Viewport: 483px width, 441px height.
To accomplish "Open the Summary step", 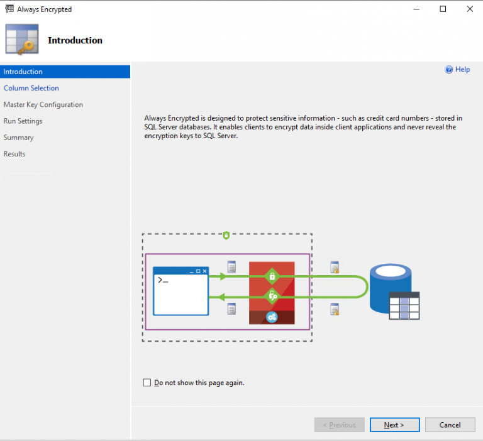I will click(x=18, y=138).
